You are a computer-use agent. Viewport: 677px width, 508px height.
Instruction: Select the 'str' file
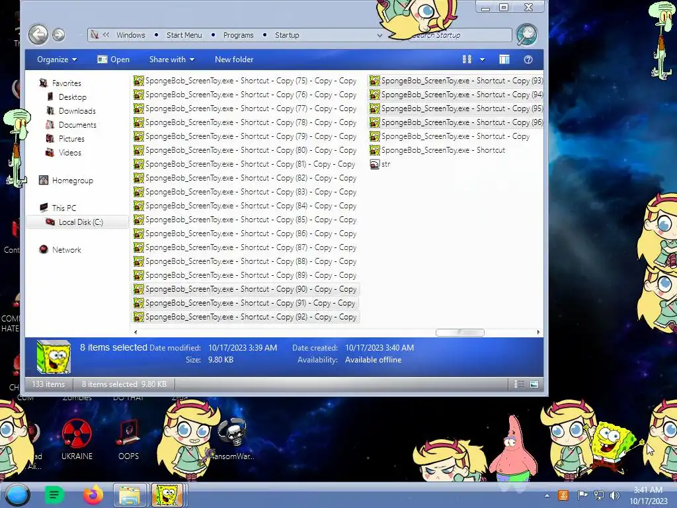pyautogui.click(x=380, y=164)
